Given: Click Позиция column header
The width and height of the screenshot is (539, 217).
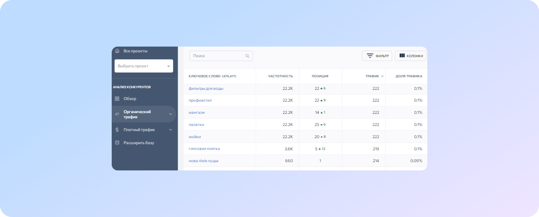Looking at the screenshot, I should point(320,76).
